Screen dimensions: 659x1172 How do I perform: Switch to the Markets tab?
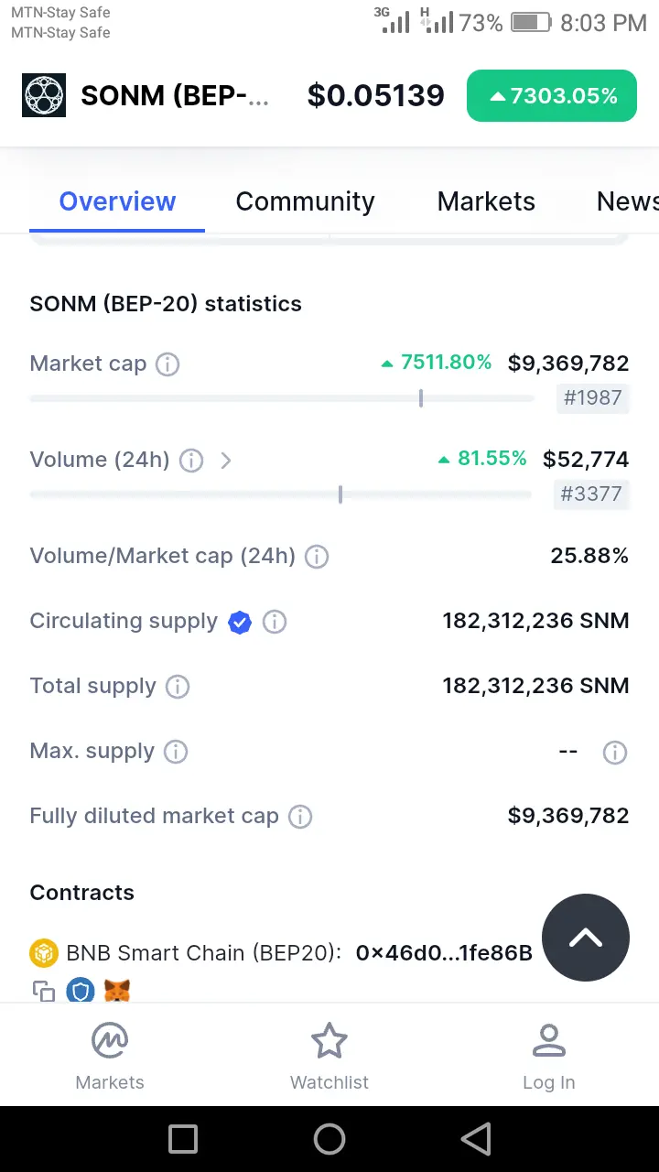[x=486, y=201]
